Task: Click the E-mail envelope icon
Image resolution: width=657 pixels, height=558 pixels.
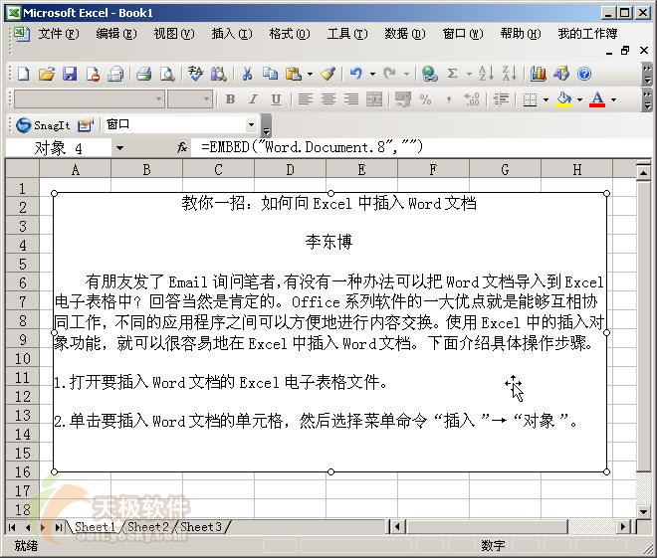Action: [x=115, y=74]
